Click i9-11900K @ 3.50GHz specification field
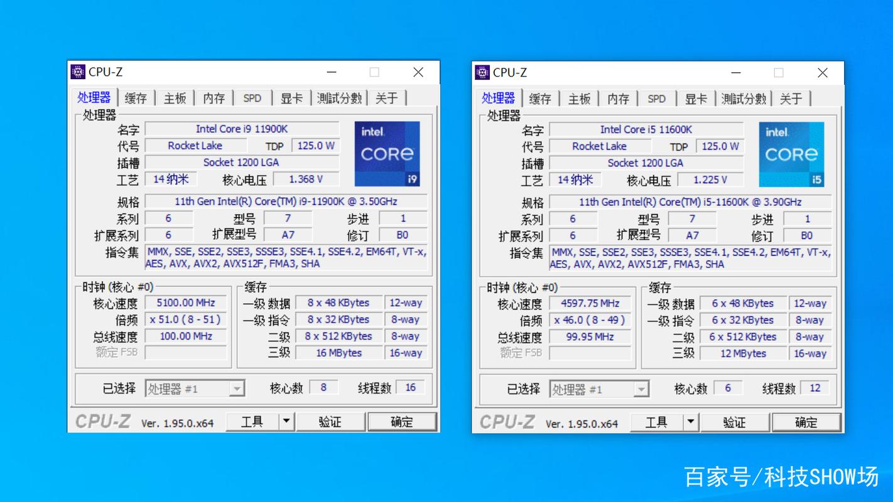 [x=286, y=201]
